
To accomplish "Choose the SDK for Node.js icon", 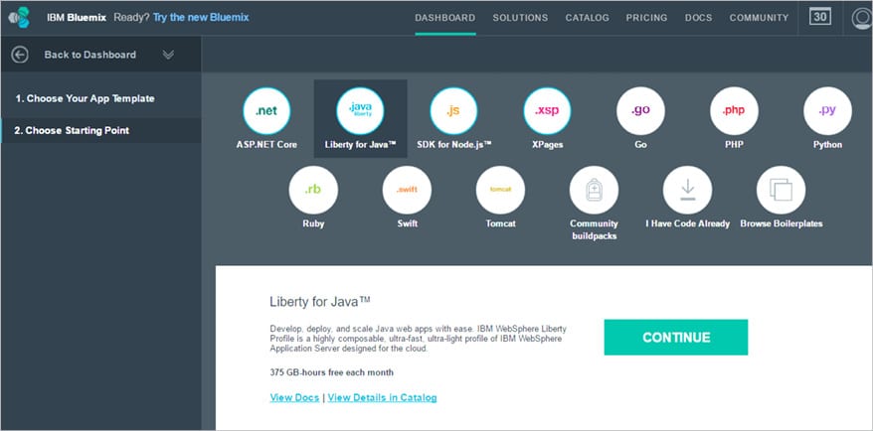I will (x=453, y=110).
